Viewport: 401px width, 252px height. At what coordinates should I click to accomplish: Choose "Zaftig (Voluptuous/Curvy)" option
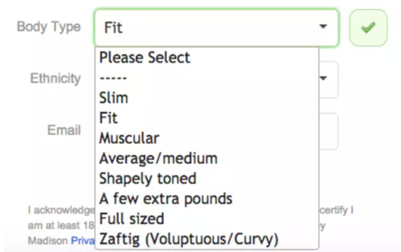(x=188, y=239)
